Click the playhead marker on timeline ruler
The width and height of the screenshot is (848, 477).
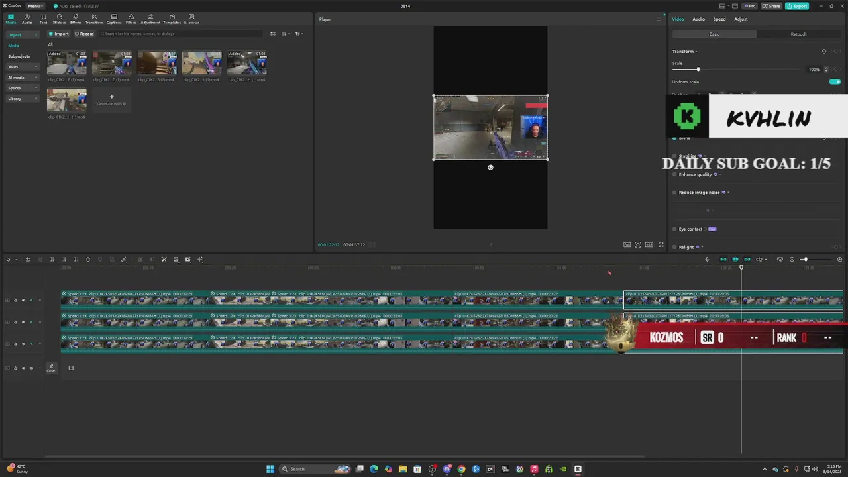point(741,267)
